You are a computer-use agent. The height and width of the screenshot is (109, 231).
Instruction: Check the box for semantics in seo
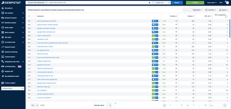coord(34,39)
